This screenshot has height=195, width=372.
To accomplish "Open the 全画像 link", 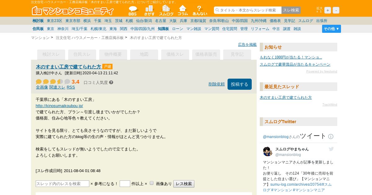I will 42,87.
